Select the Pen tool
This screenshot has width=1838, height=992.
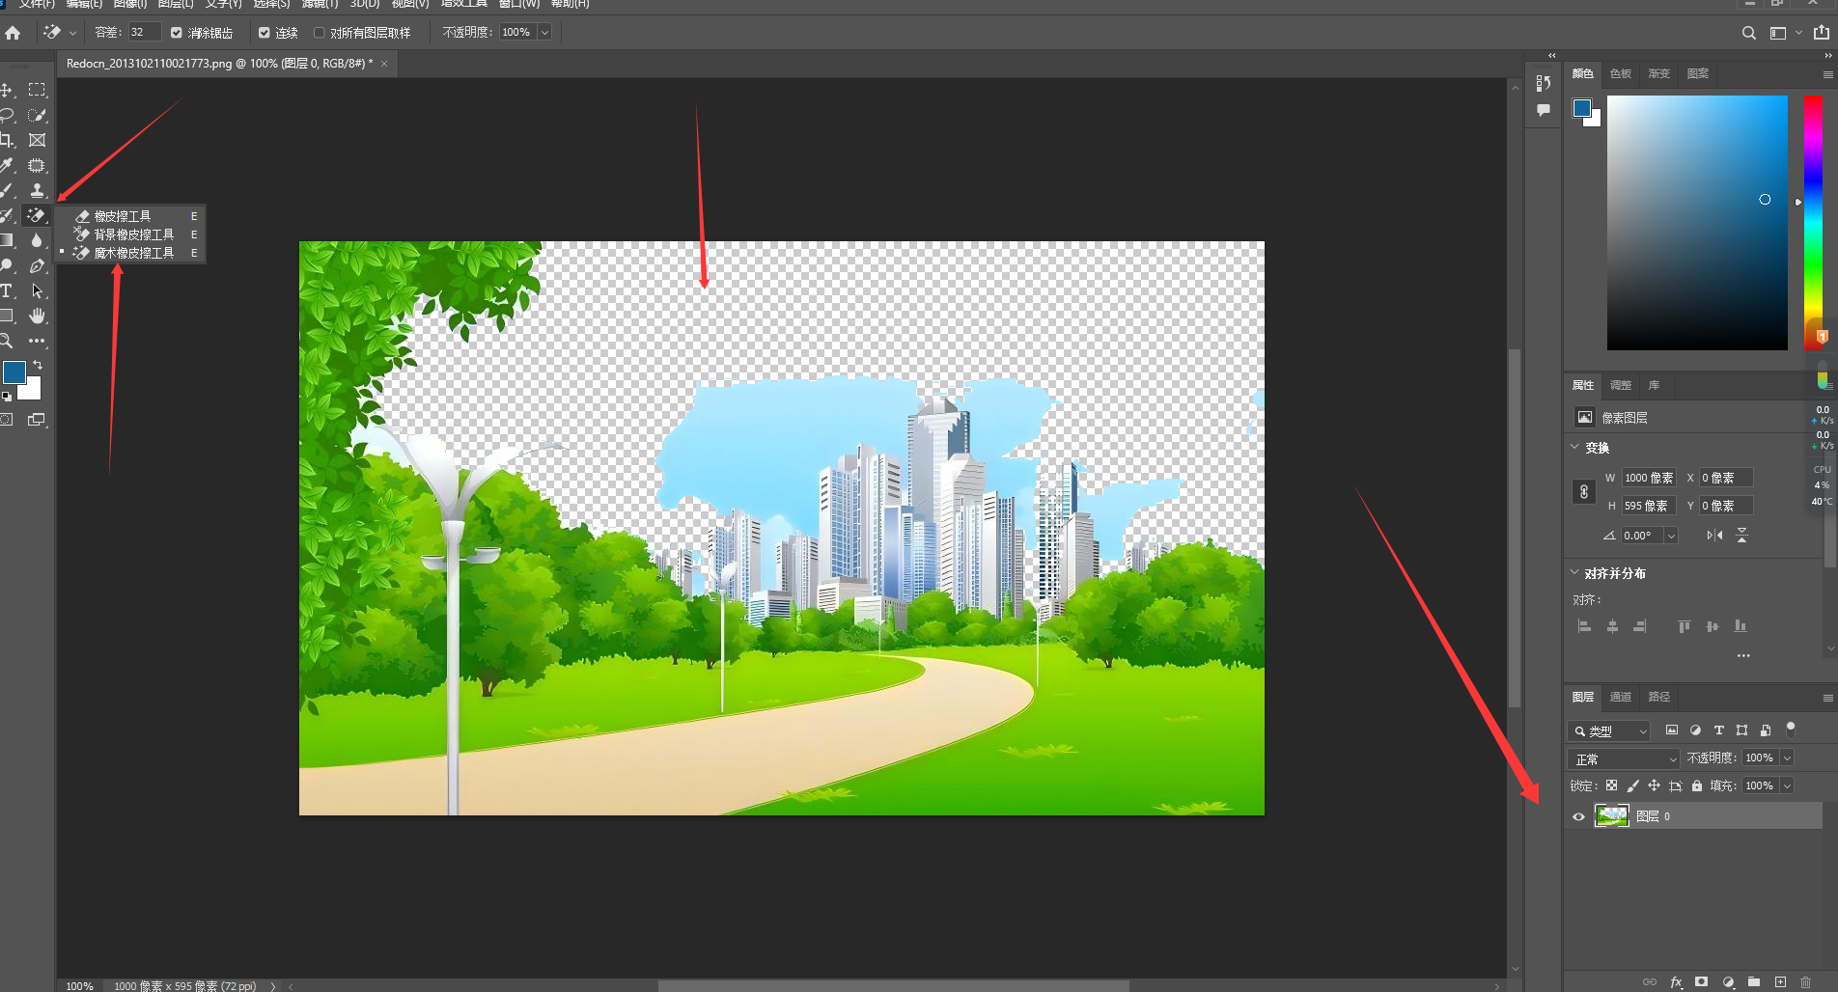click(37, 265)
